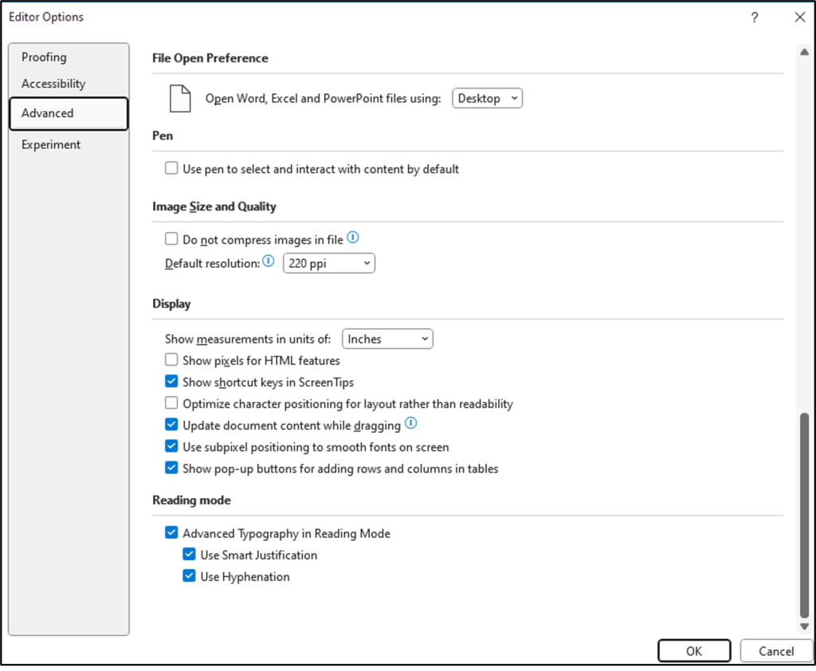Switch to the Proofing tab
The width and height of the screenshot is (816, 671).
[45, 57]
